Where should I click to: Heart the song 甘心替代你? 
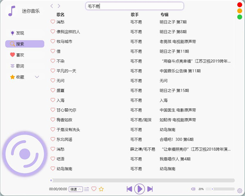click(x=53, y=110)
